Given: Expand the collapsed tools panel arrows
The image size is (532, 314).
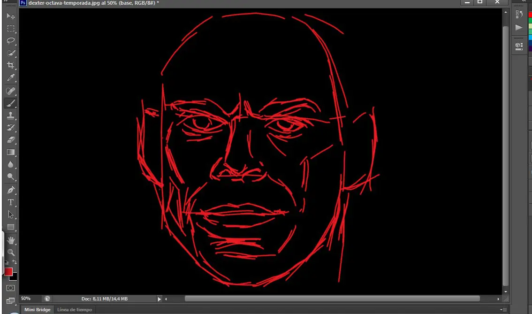Looking at the screenshot, I should point(6,1).
